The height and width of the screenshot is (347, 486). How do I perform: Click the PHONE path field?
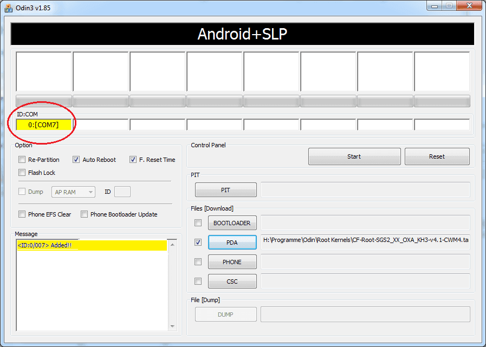pyautogui.click(x=365, y=262)
